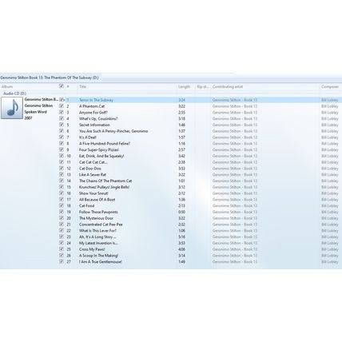Click track number 10 in the # column
The height and width of the screenshot is (342, 342).
69,156
